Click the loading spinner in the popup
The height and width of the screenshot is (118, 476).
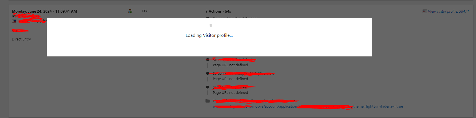[x=210, y=25]
